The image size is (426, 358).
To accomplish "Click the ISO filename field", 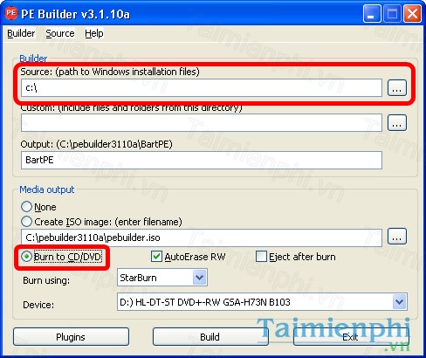I will [x=202, y=238].
